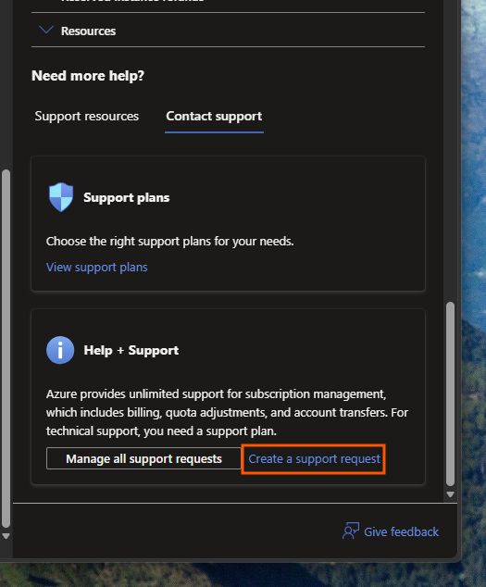This screenshot has width=486, height=587.
Task: Click the right panel scrollbar thumb
Action: [x=450, y=393]
